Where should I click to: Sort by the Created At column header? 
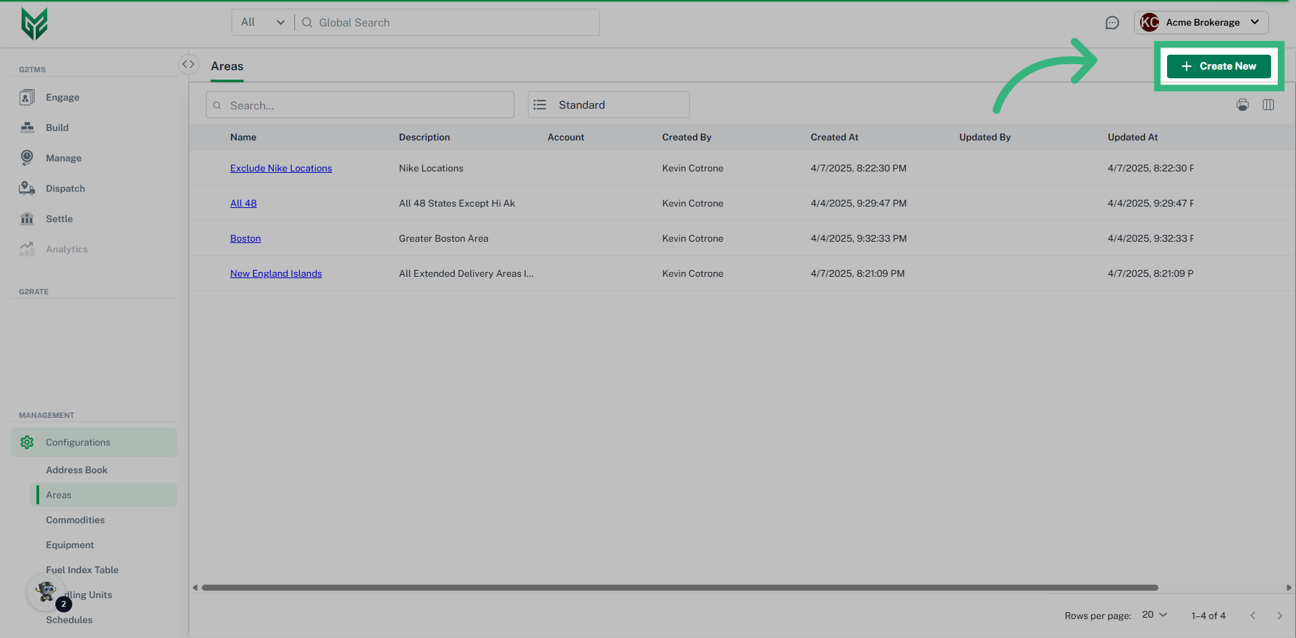pos(834,137)
